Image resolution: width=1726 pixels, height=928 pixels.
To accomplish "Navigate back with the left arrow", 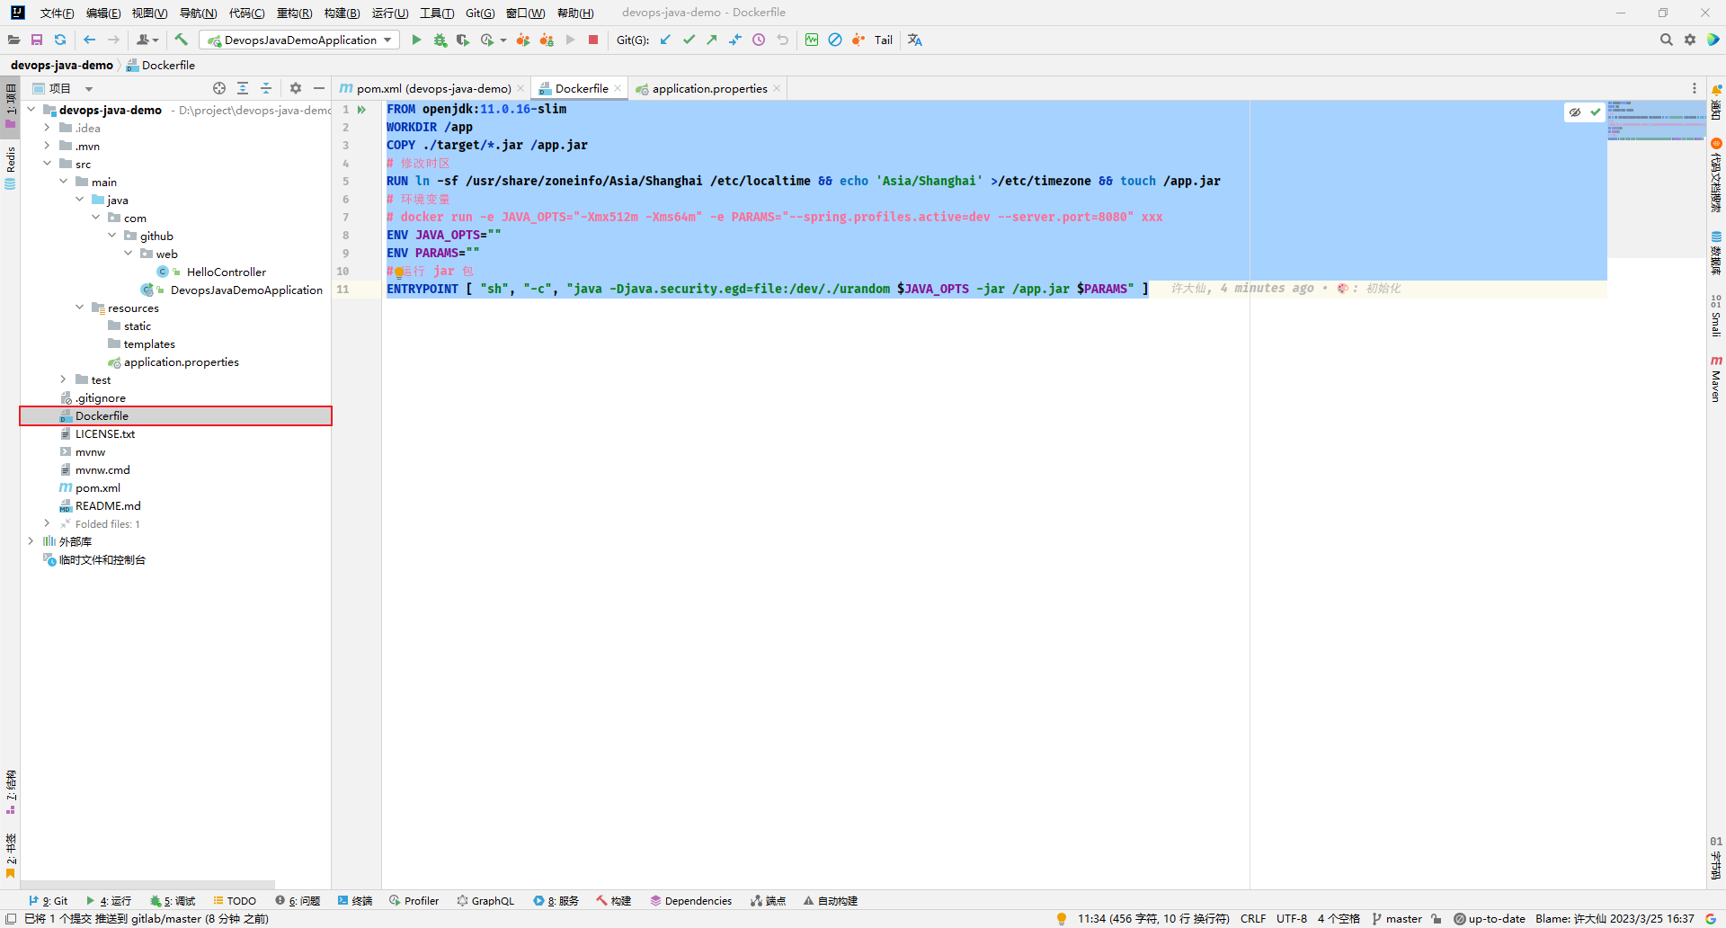I will click(x=89, y=40).
